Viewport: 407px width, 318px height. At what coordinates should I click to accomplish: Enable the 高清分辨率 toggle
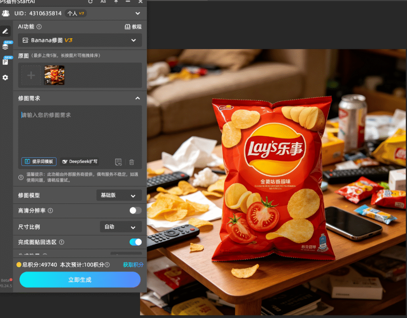click(x=136, y=211)
